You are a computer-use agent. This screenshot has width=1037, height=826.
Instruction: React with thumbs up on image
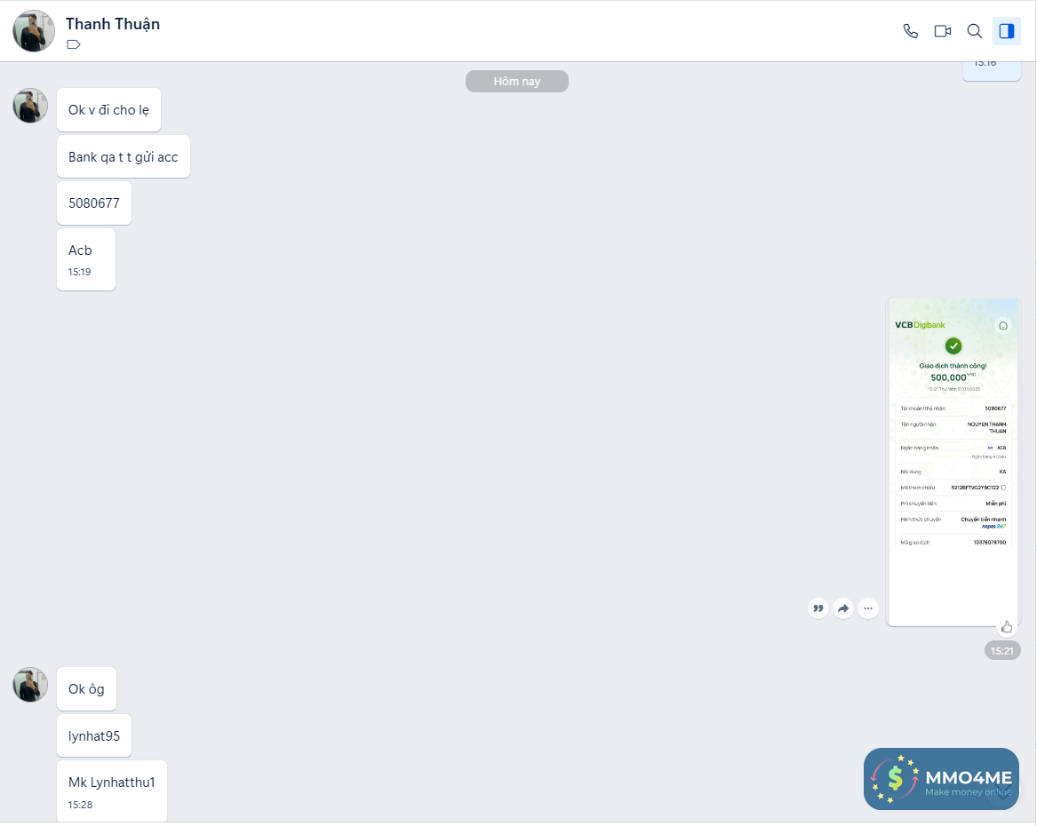pos(1007,626)
